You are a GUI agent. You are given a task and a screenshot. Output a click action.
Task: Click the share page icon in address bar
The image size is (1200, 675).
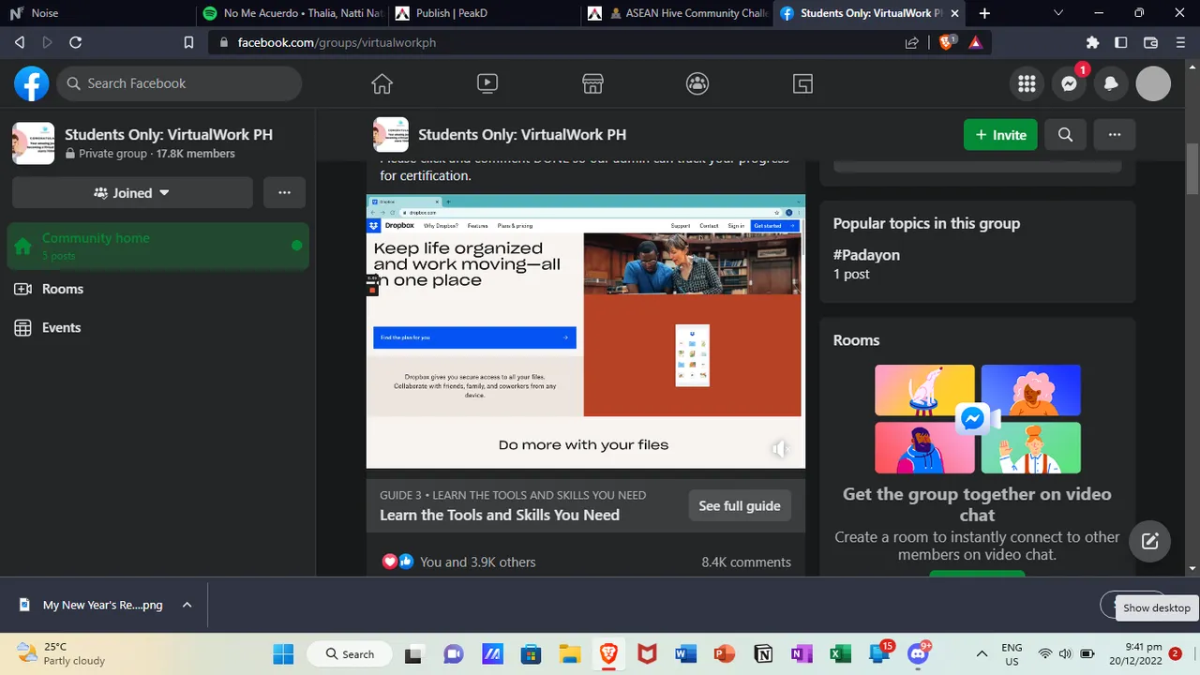click(x=912, y=42)
